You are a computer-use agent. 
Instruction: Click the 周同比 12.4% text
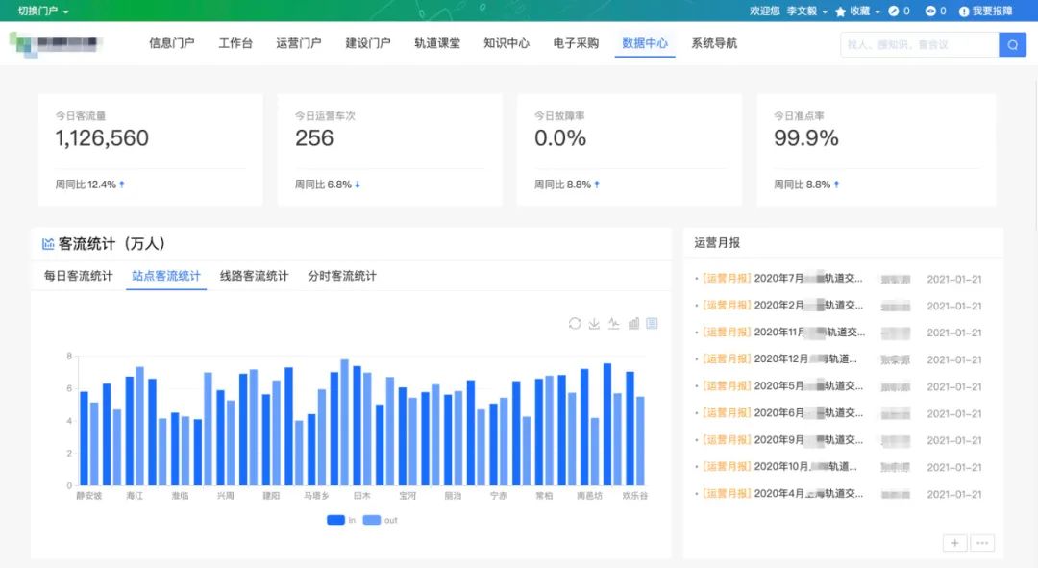tap(86, 185)
